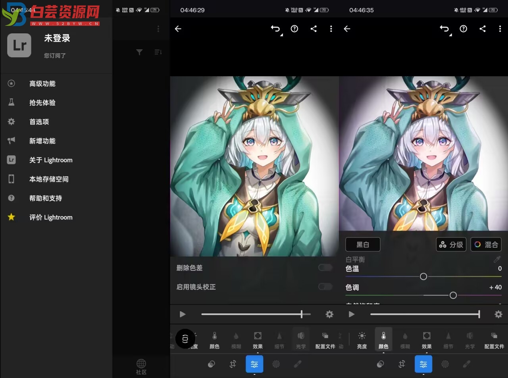
Task: Open help in the middle screen's top bar
Action: coord(294,29)
